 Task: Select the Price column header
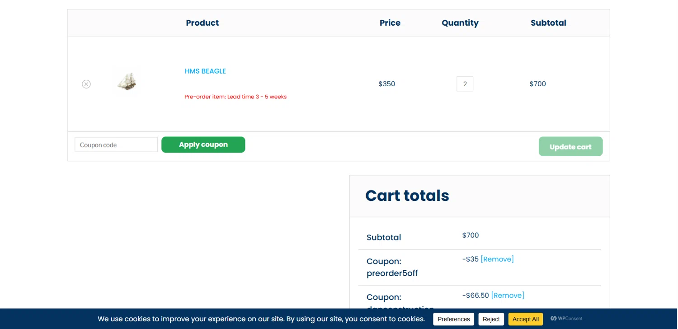[x=390, y=23]
